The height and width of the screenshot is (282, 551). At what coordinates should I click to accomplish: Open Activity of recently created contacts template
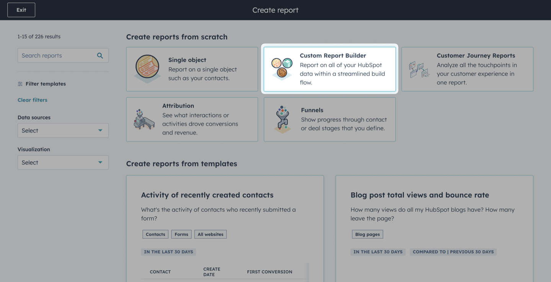pyautogui.click(x=207, y=195)
